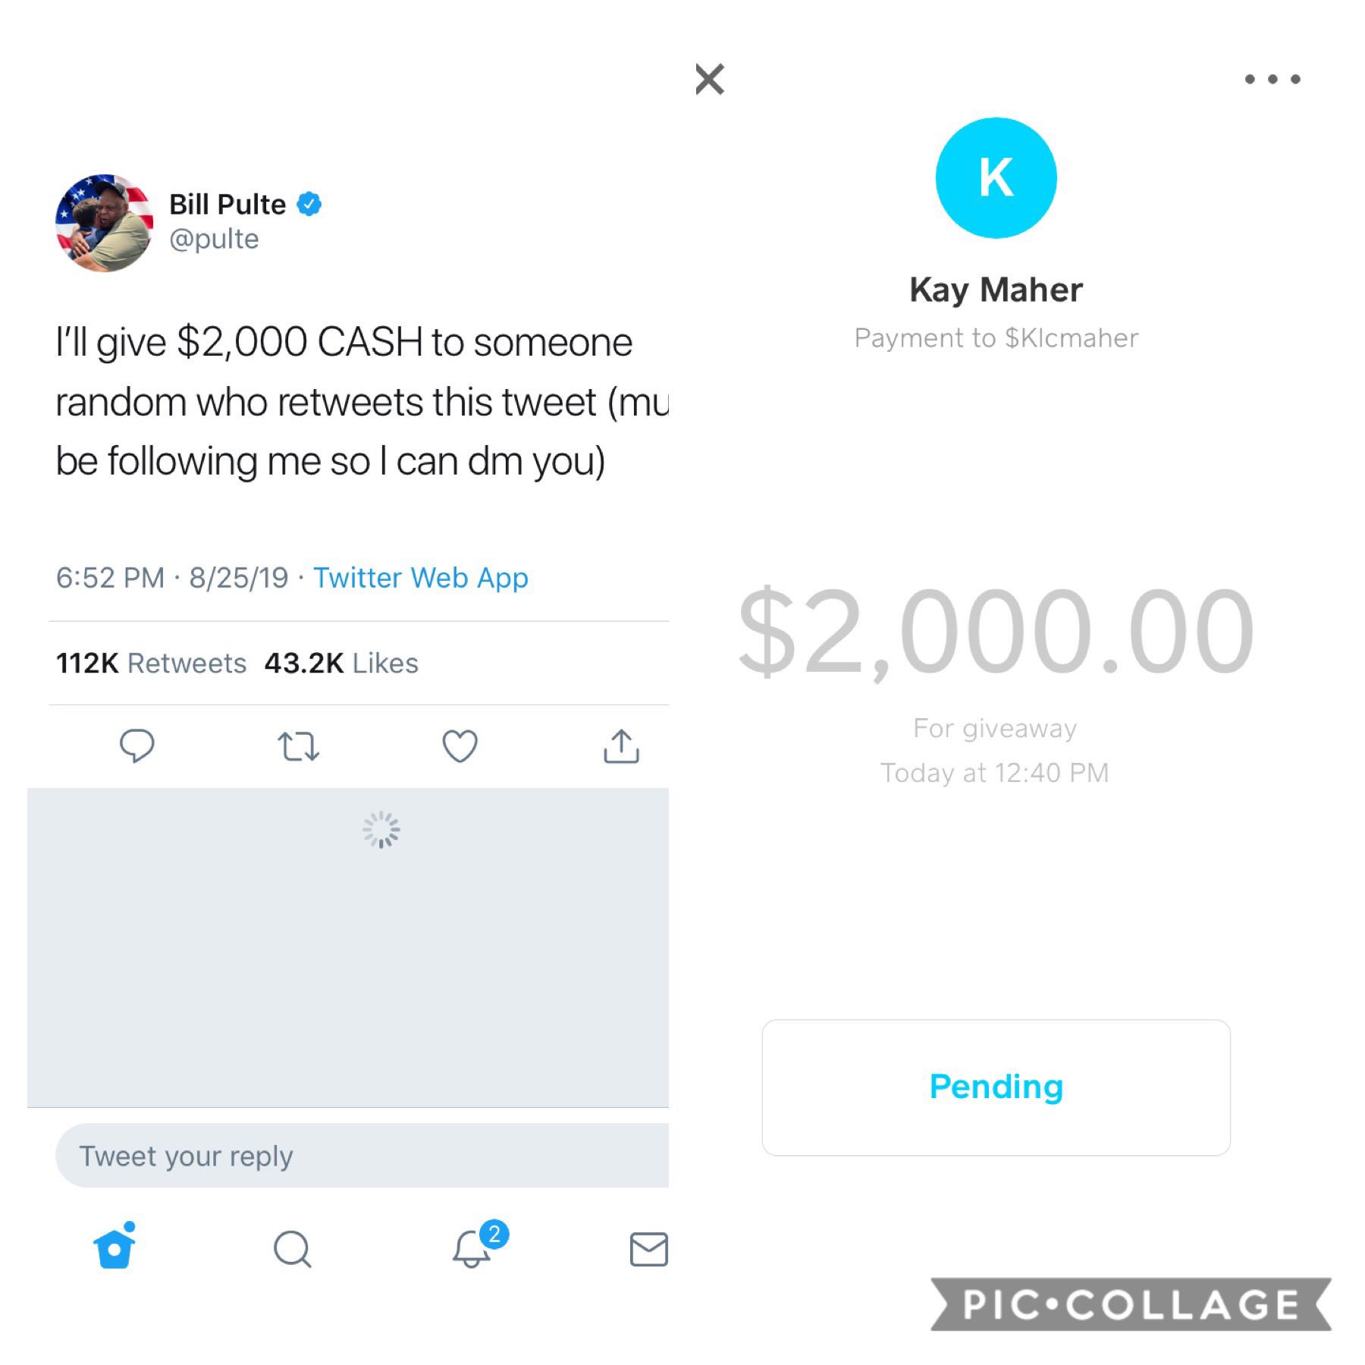
Task: View the 112K Retweets list
Action: 152,664
